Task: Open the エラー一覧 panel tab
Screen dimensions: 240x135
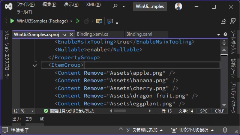Action: 34,119
